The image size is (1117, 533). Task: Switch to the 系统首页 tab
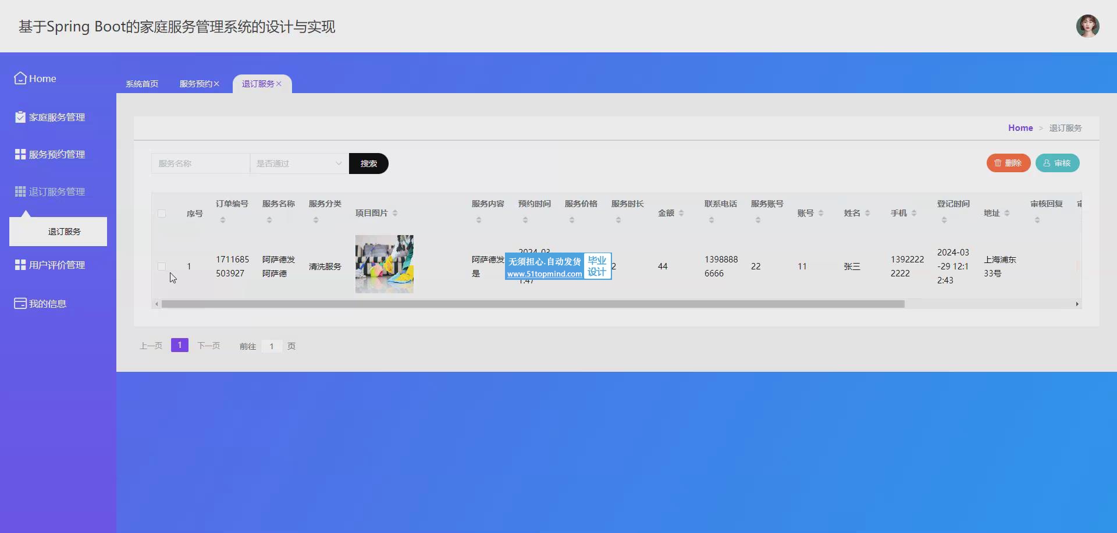click(x=142, y=84)
